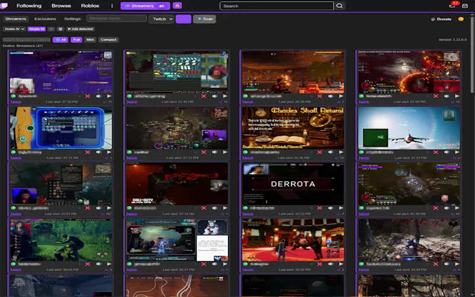Click the orange coin icon beside Donate
475x297 pixels.
pyautogui.click(x=461, y=19)
